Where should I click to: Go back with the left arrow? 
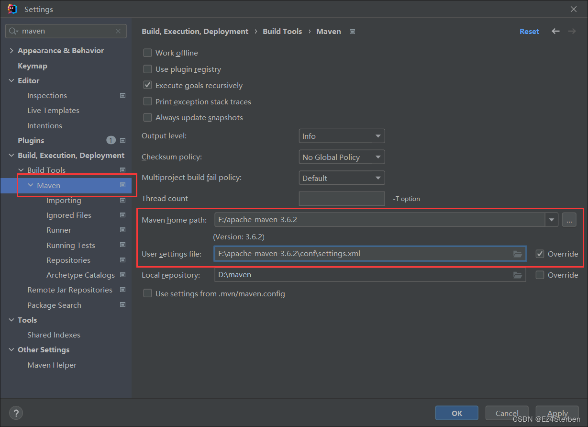pos(555,31)
